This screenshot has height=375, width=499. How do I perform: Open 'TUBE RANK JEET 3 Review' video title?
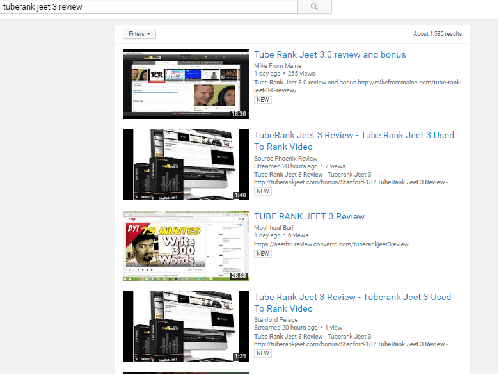309,216
